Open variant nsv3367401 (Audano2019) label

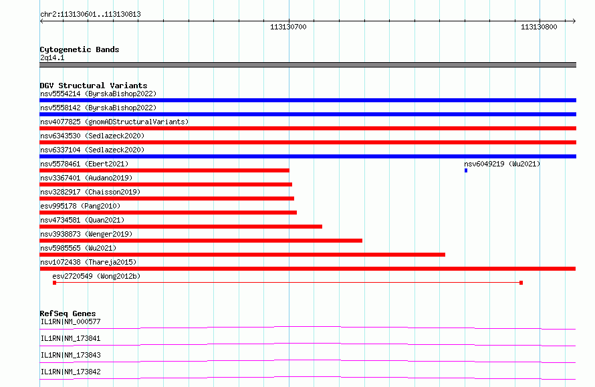tap(86, 178)
